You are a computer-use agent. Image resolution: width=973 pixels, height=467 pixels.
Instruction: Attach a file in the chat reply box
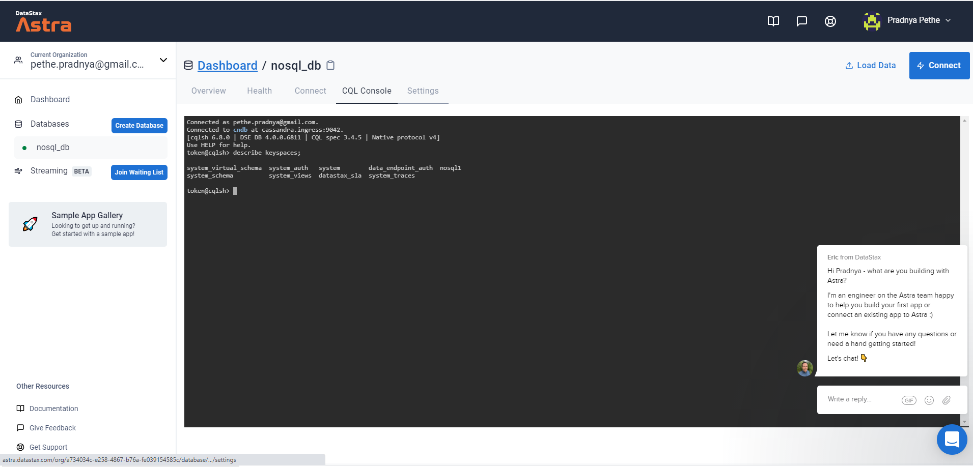pos(947,400)
